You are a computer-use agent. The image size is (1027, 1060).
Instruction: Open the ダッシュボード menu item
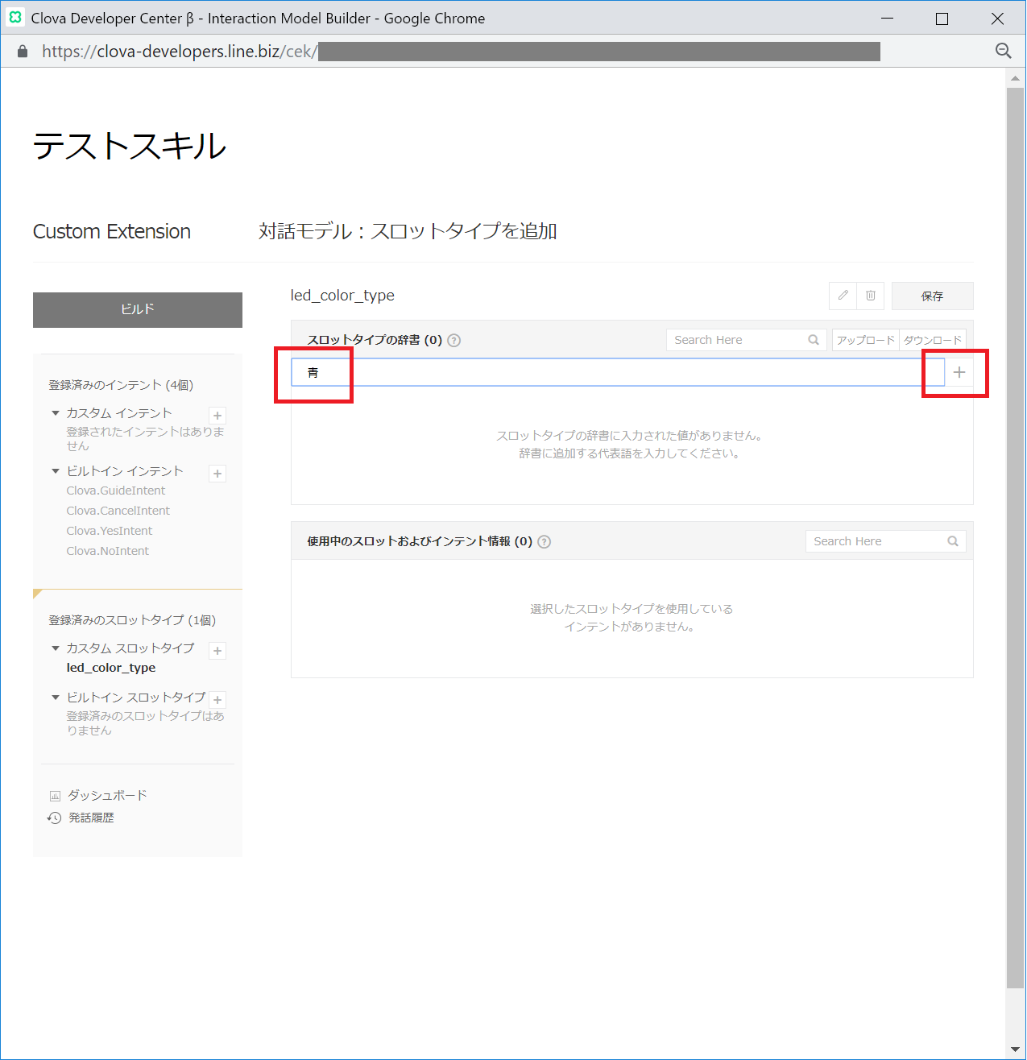pos(106,795)
